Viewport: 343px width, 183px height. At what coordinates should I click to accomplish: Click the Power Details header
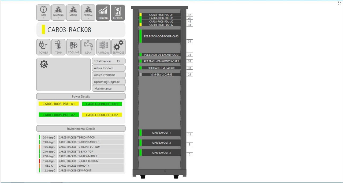(81, 96)
